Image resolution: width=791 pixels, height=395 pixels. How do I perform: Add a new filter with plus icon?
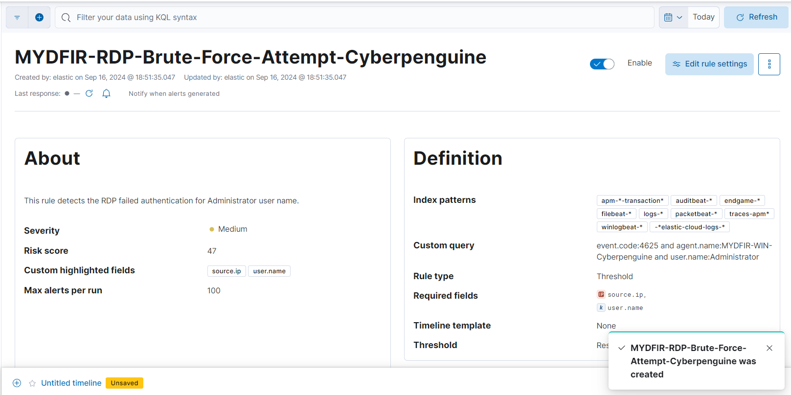point(40,18)
